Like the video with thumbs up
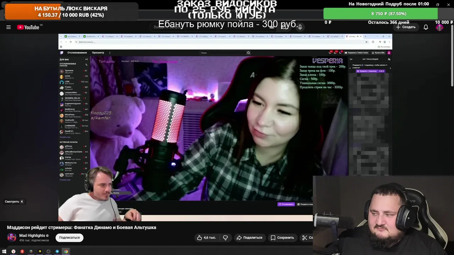This screenshot has width=454, height=255. (206, 238)
